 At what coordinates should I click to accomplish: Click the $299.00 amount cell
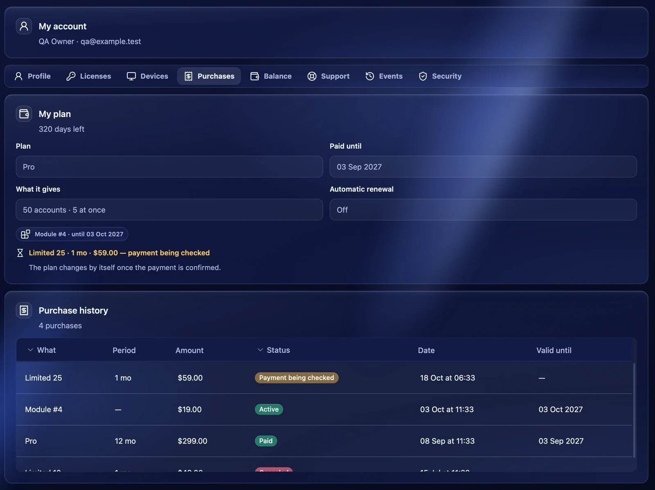pos(192,441)
